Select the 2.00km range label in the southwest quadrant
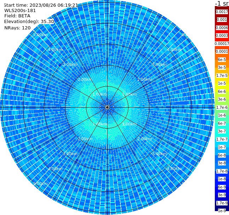The height and width of the screenshot is (215, 229). click(x=85, y=139)
